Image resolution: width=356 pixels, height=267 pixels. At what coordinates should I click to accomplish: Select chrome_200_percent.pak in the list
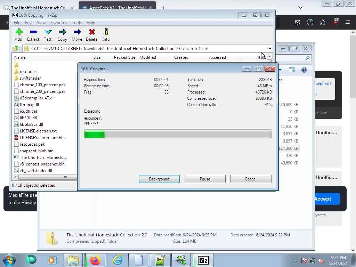pos(42,91)
